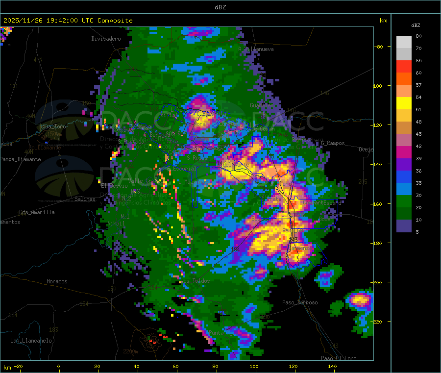The height and width of the screenshot is (373, 441).
Task: Click the 'Paso_El_Loro' map label
Action: tap(339, 358)
